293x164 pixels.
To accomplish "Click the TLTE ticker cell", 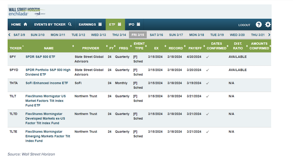I will pyautogui.click(x=13, y=132).
